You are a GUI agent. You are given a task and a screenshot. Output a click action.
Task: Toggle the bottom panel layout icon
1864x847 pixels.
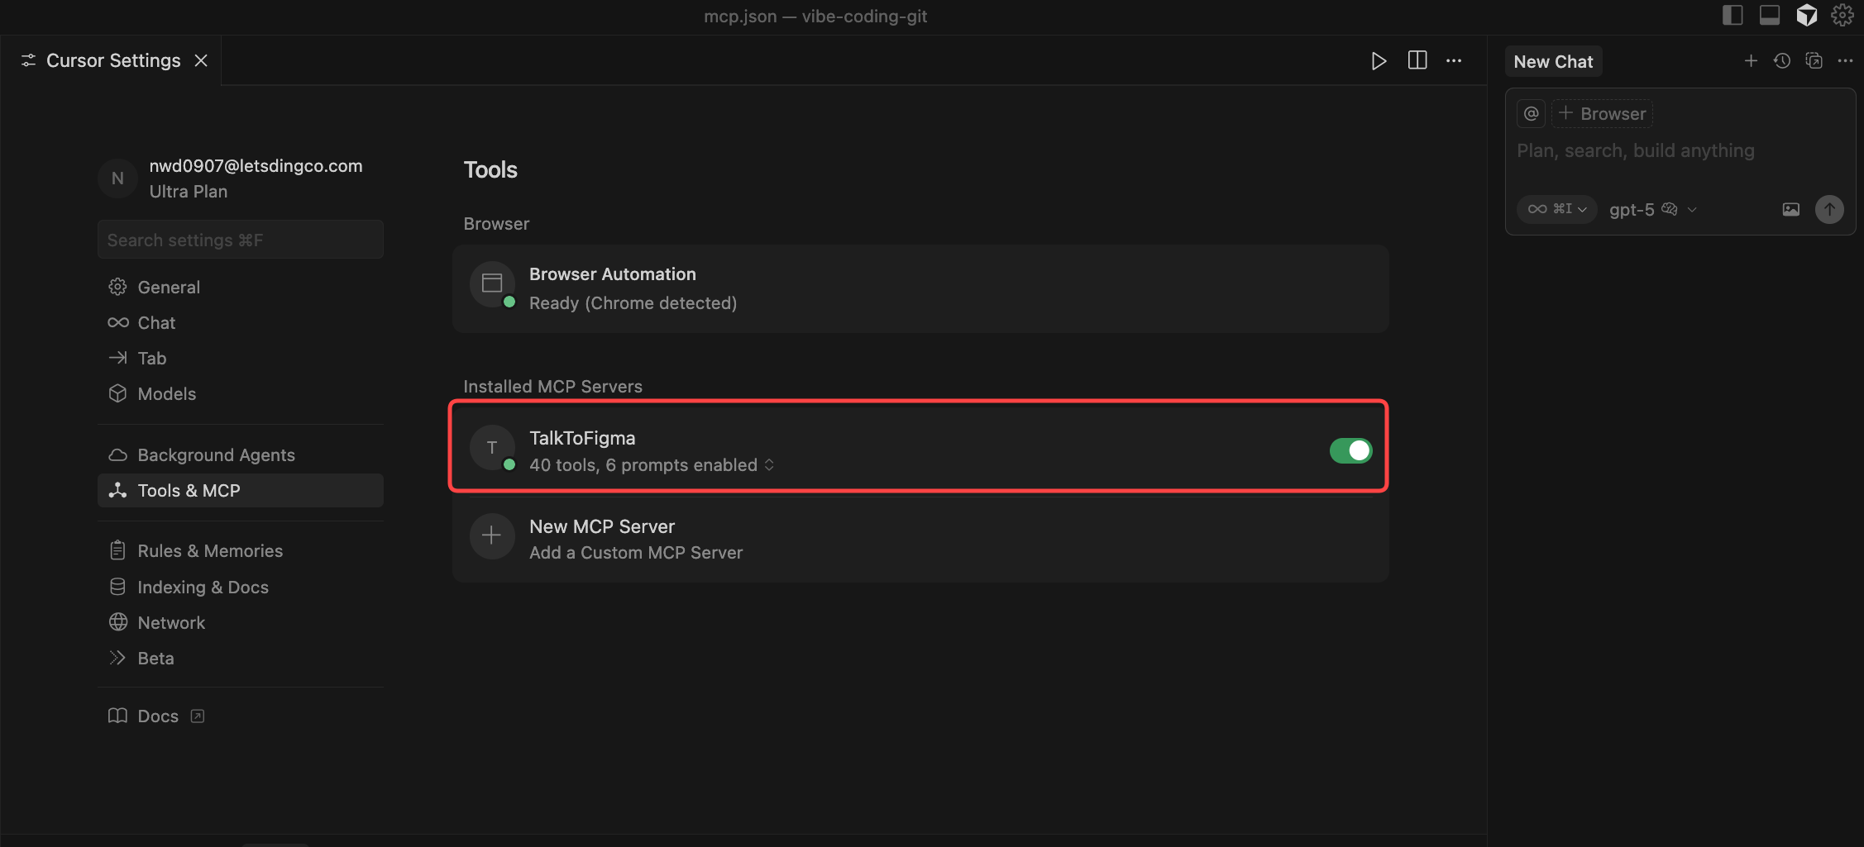(x=1770, y=16)
